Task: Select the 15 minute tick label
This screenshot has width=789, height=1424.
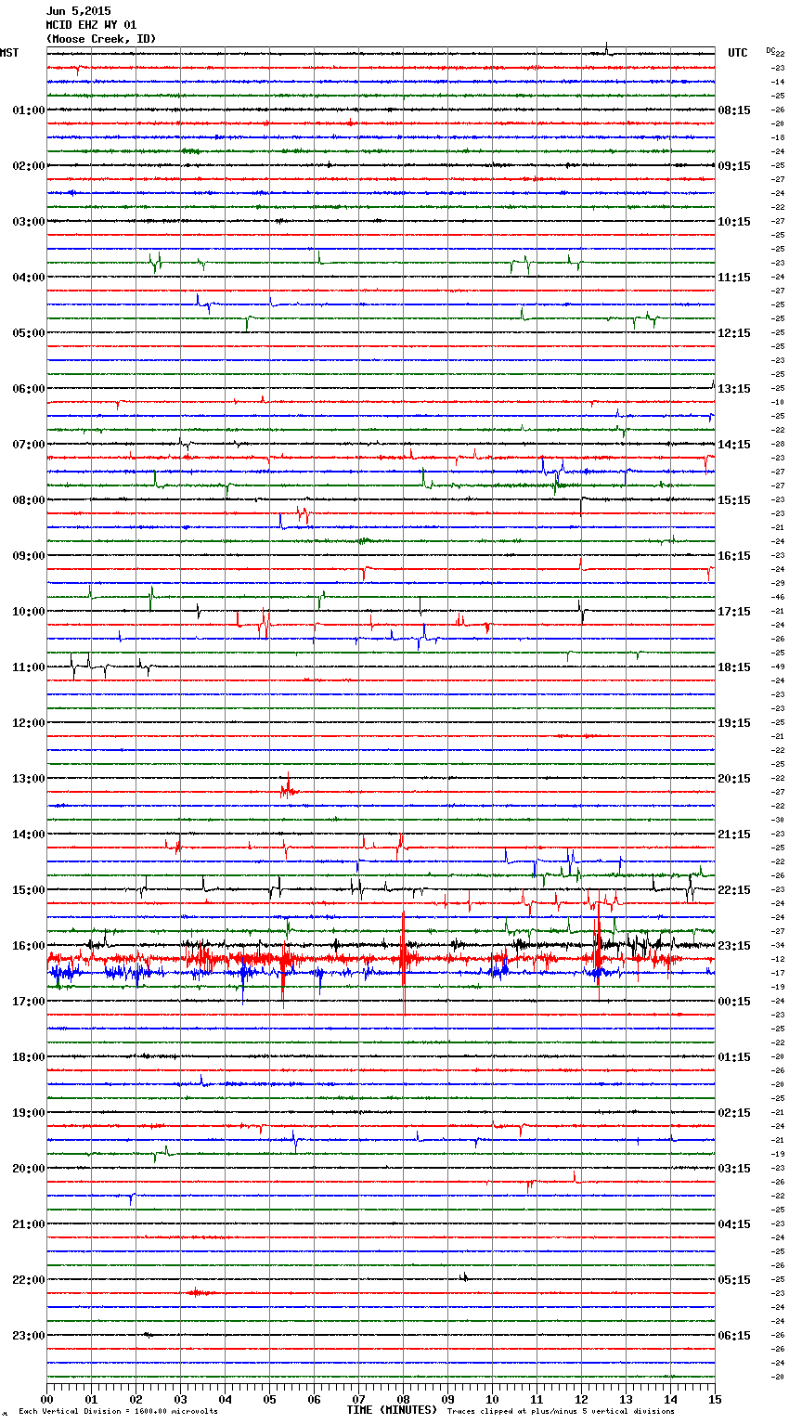Action: 715,1399
